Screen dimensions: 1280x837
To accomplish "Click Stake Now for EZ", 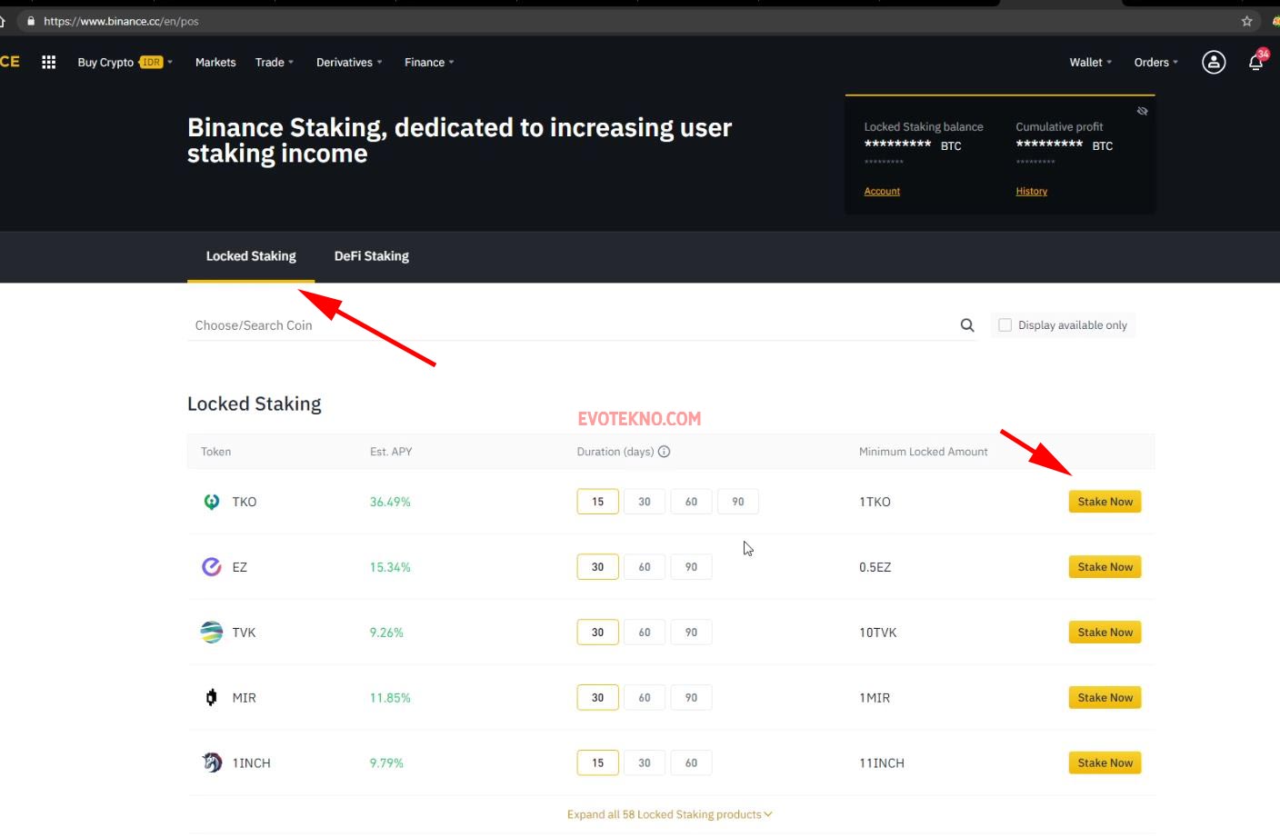I will pyautogui.click(x=1105, y=567).
